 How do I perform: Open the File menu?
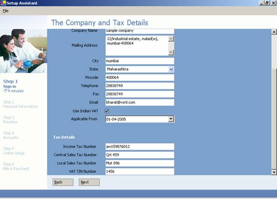5,11
